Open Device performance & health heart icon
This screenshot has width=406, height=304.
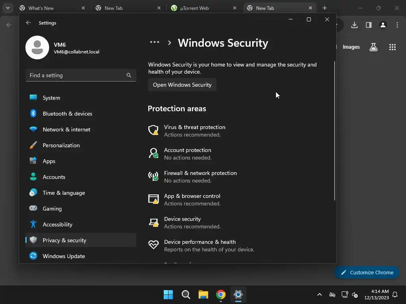click(x=153, y=245)
